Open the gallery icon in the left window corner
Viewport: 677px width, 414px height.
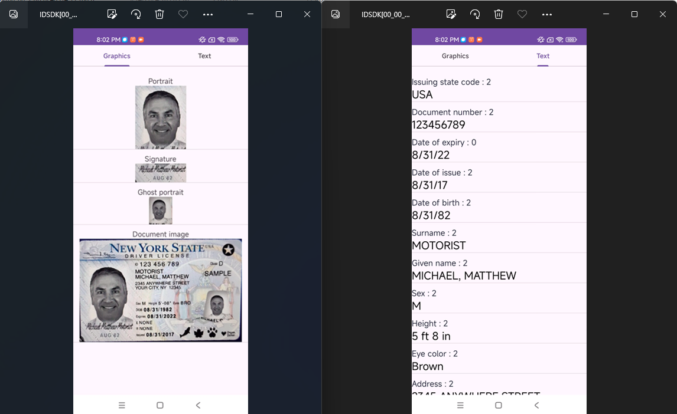coord(14,14)
